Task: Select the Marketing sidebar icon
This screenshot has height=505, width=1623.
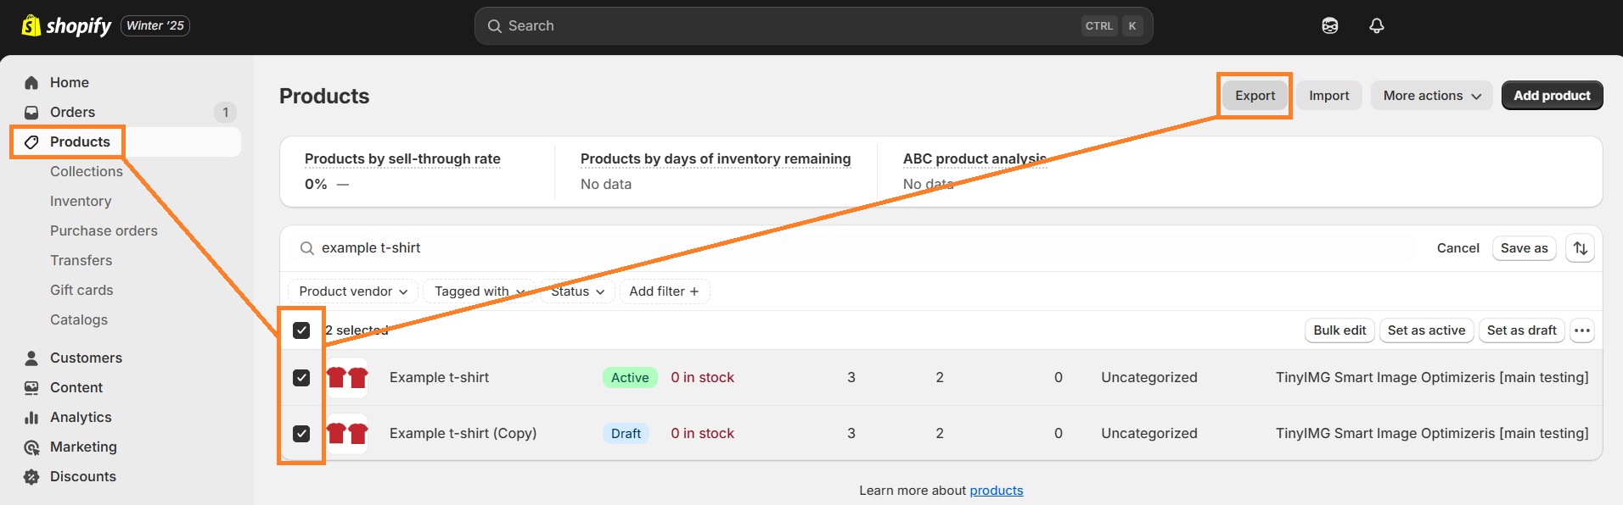Action: coord(31,447)
